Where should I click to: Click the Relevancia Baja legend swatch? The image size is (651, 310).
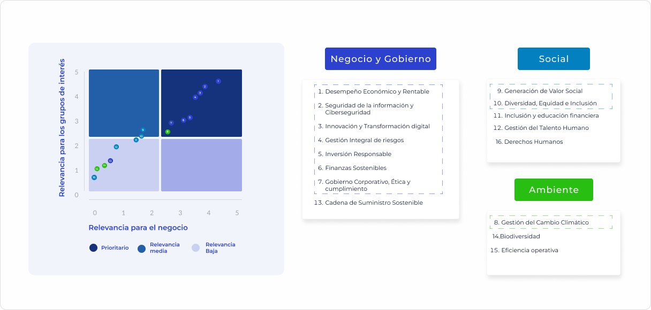(196, 248)
